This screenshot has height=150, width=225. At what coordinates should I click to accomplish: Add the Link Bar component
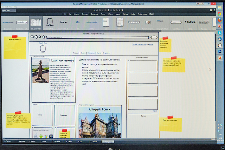point(92,23)
